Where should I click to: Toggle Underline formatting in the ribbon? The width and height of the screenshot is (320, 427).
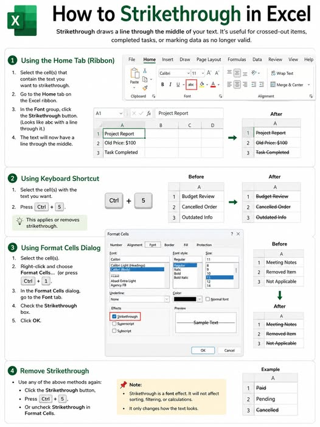tap(178, 85)
